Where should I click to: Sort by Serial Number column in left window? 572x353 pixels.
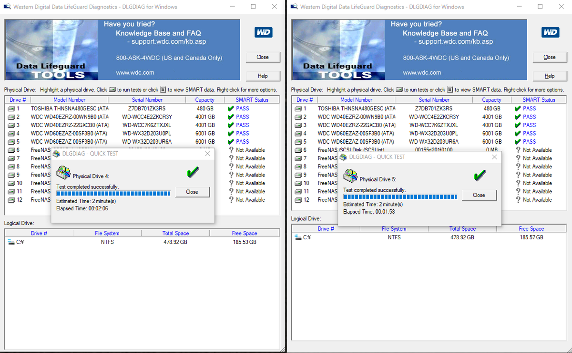coord(147,100)
